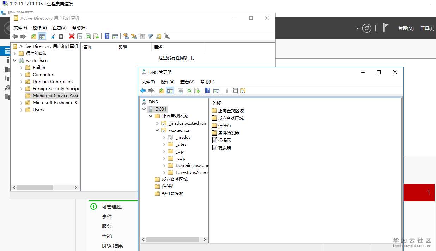Screen dimensions: 436x251
Task: Open the 文件(F) menu in Active Directory window
Action: pos(20,27)
